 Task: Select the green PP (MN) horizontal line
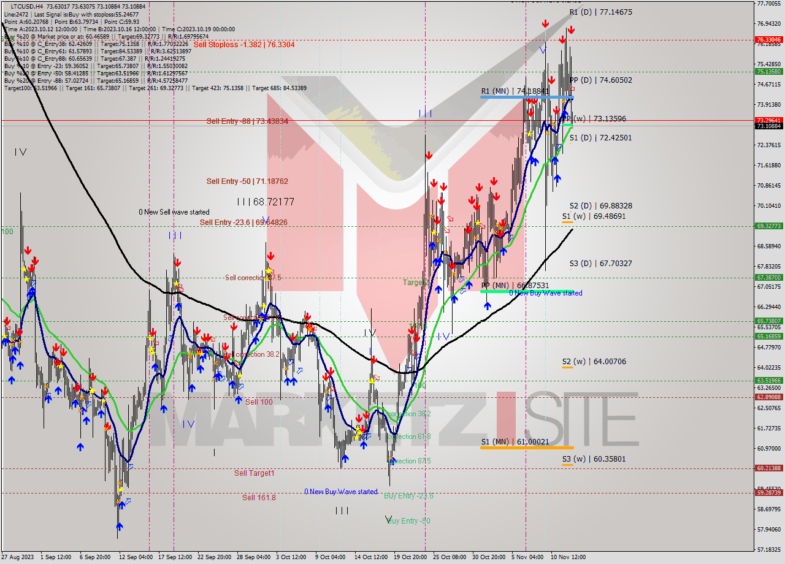527,291
